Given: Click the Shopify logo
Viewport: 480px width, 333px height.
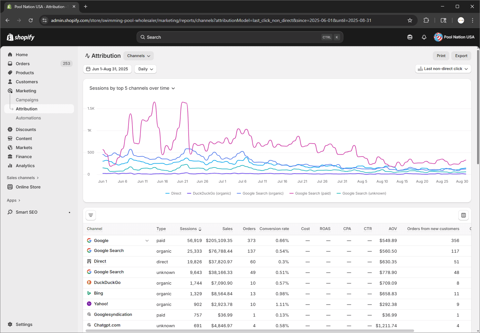Looking at the screenshot, I should pos(21,37).
